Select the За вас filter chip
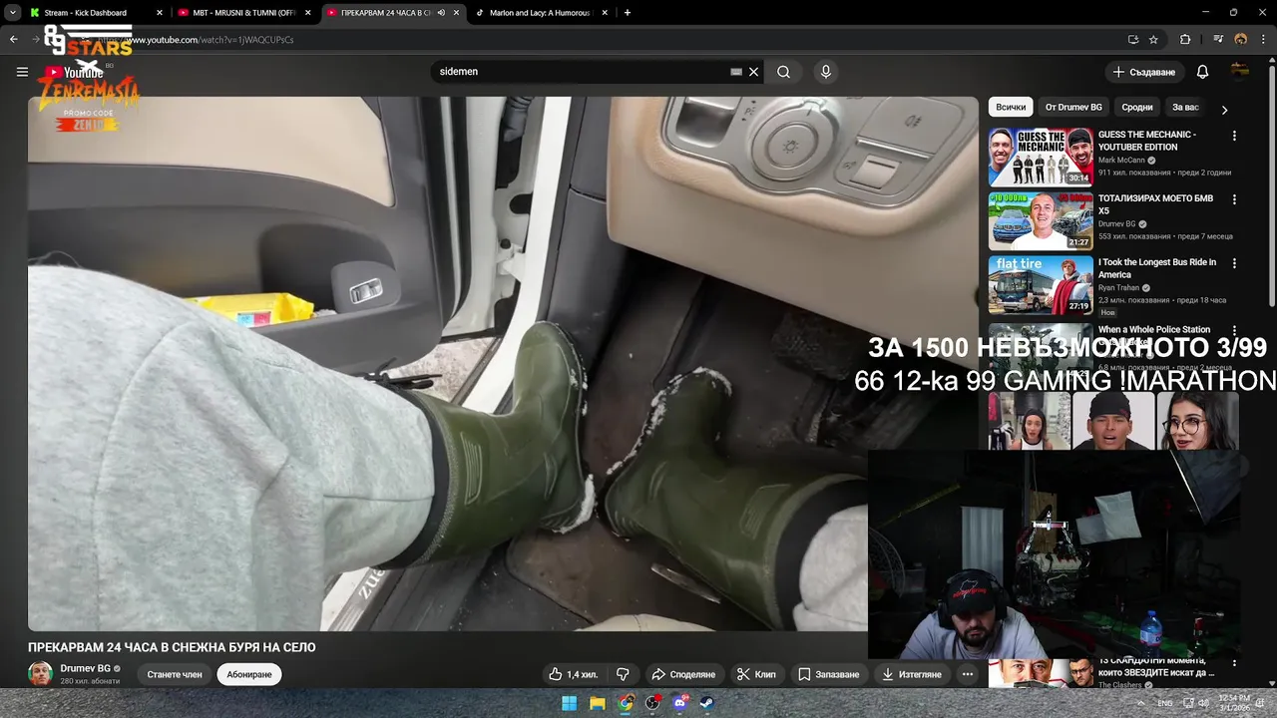Viewport: 1277px width, 718px height. [x=1185, y=107]
